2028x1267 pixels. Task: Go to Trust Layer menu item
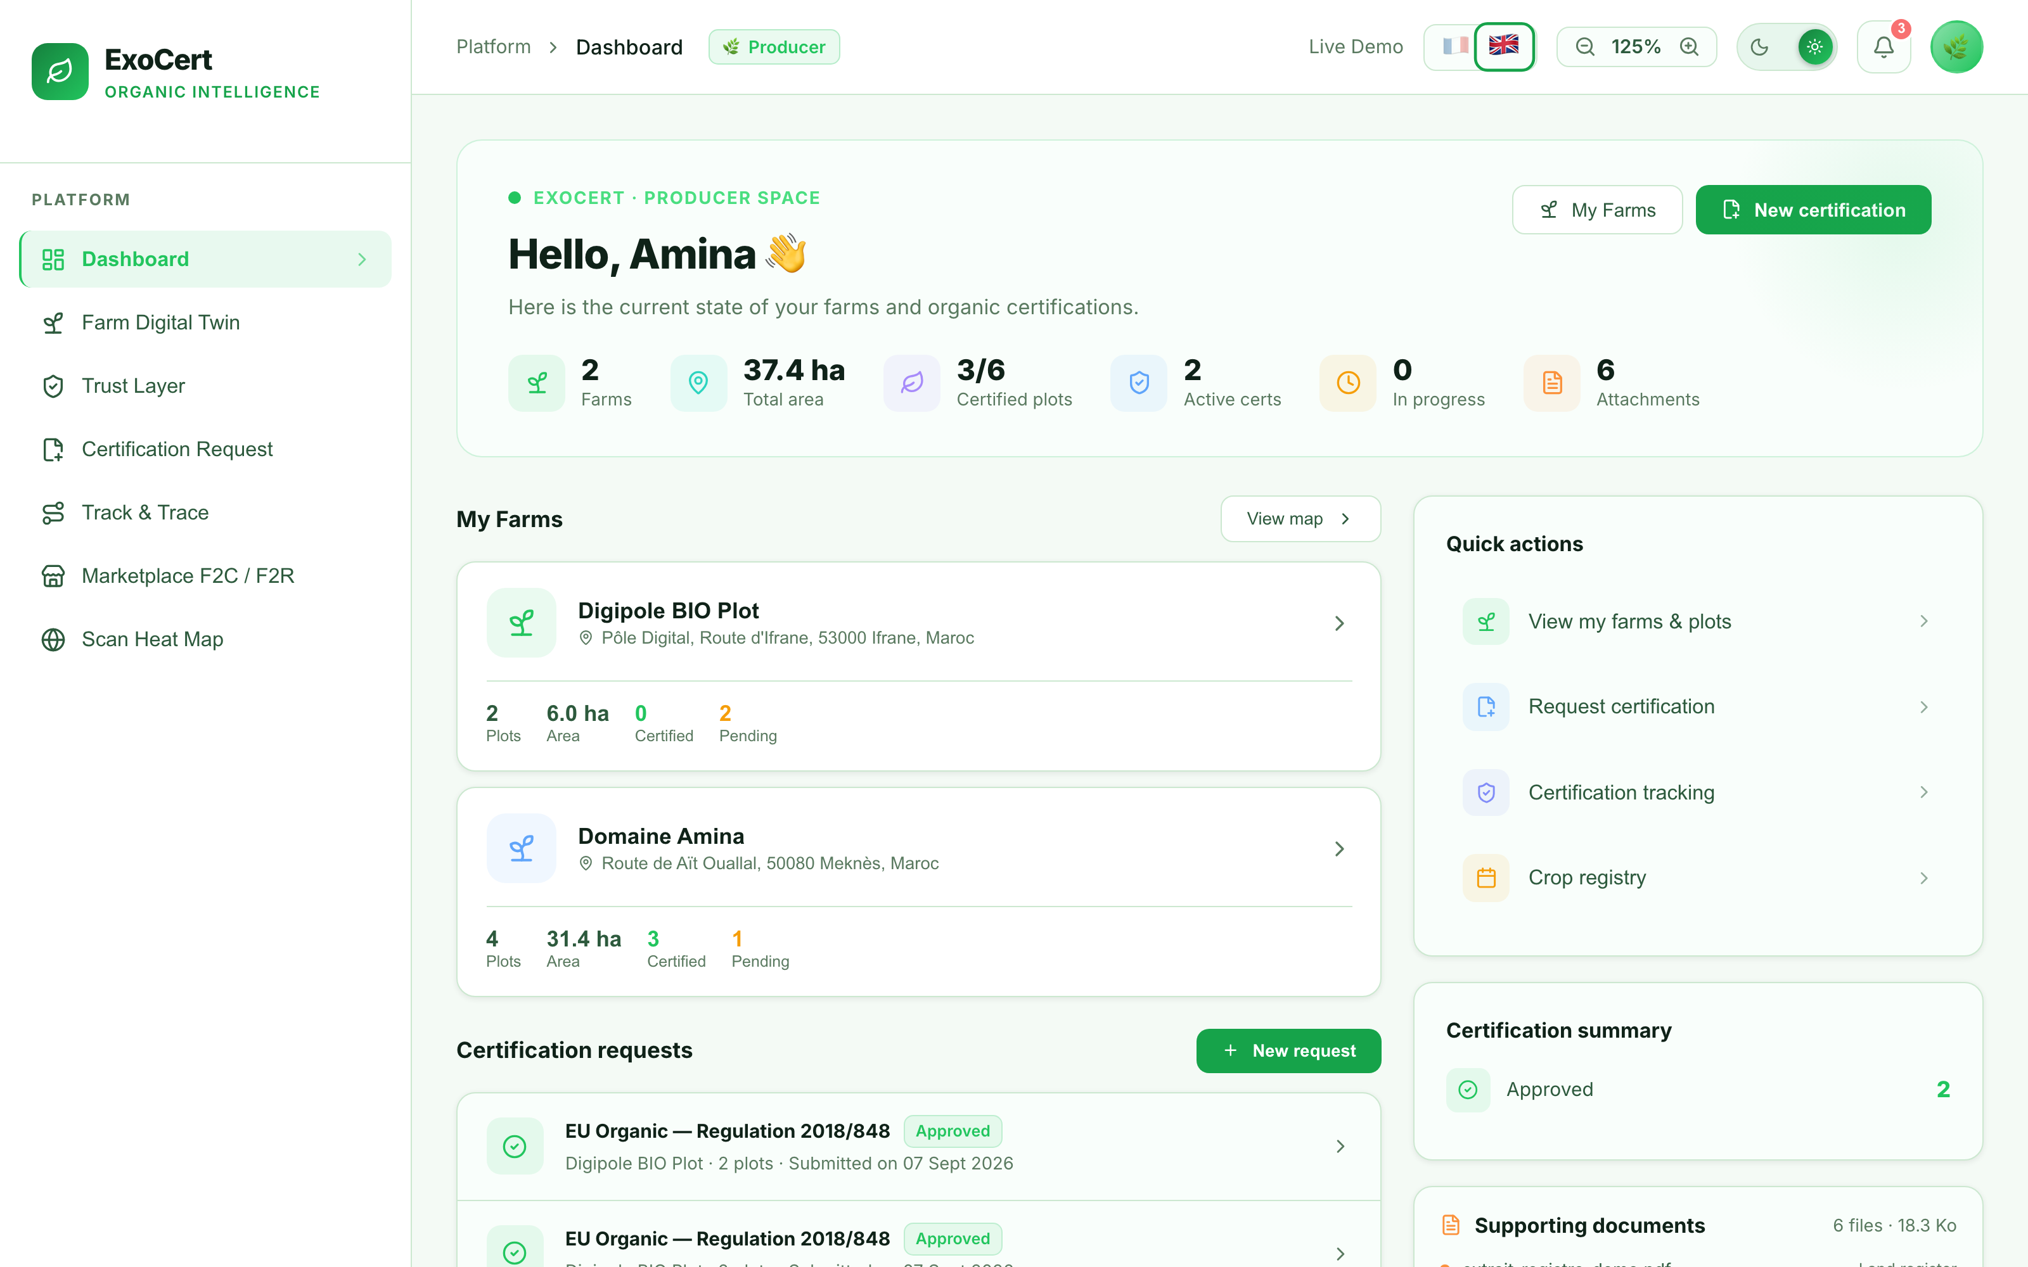pyautogui.click(x=205, y=386)
